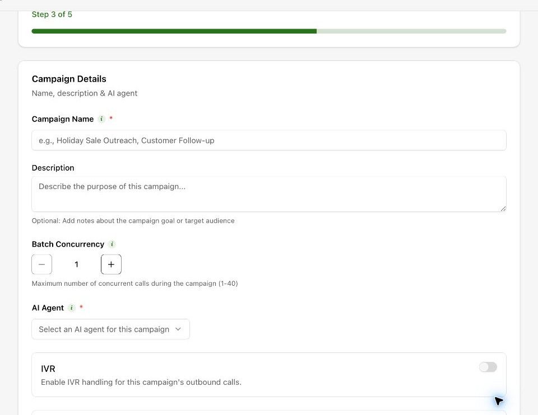Click the 'Maximum number of concurrent calls' hint
The width and height of the screenshot is (538, 415).
[135, 284]
